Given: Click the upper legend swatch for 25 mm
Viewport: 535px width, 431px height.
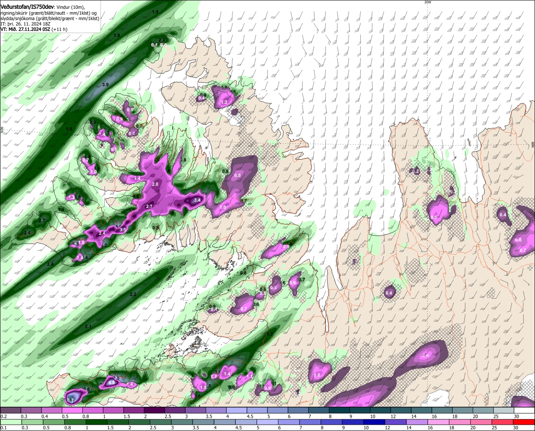Looking at the screenshot, I should 504,410.
